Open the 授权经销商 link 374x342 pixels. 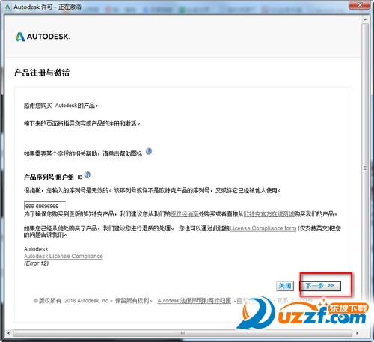pos(184,214)
